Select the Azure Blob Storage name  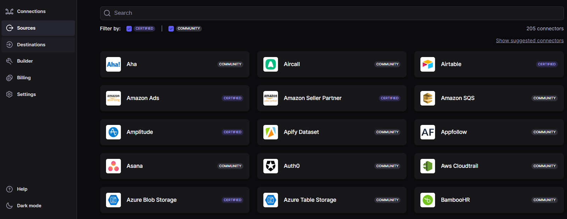152,200
